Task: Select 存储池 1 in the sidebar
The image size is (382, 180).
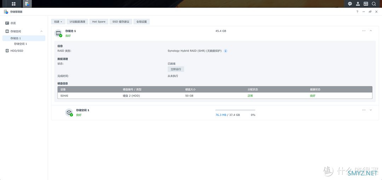Action: tap(24, 38)
